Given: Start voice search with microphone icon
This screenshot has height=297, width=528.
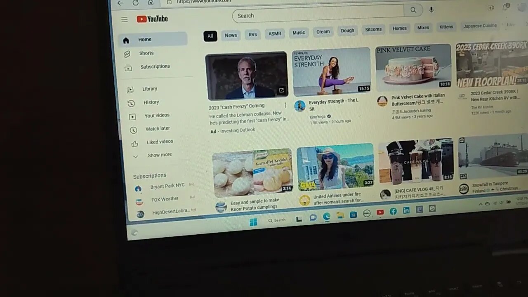Looking at the screenshot, I should click(x=431, y=9).
